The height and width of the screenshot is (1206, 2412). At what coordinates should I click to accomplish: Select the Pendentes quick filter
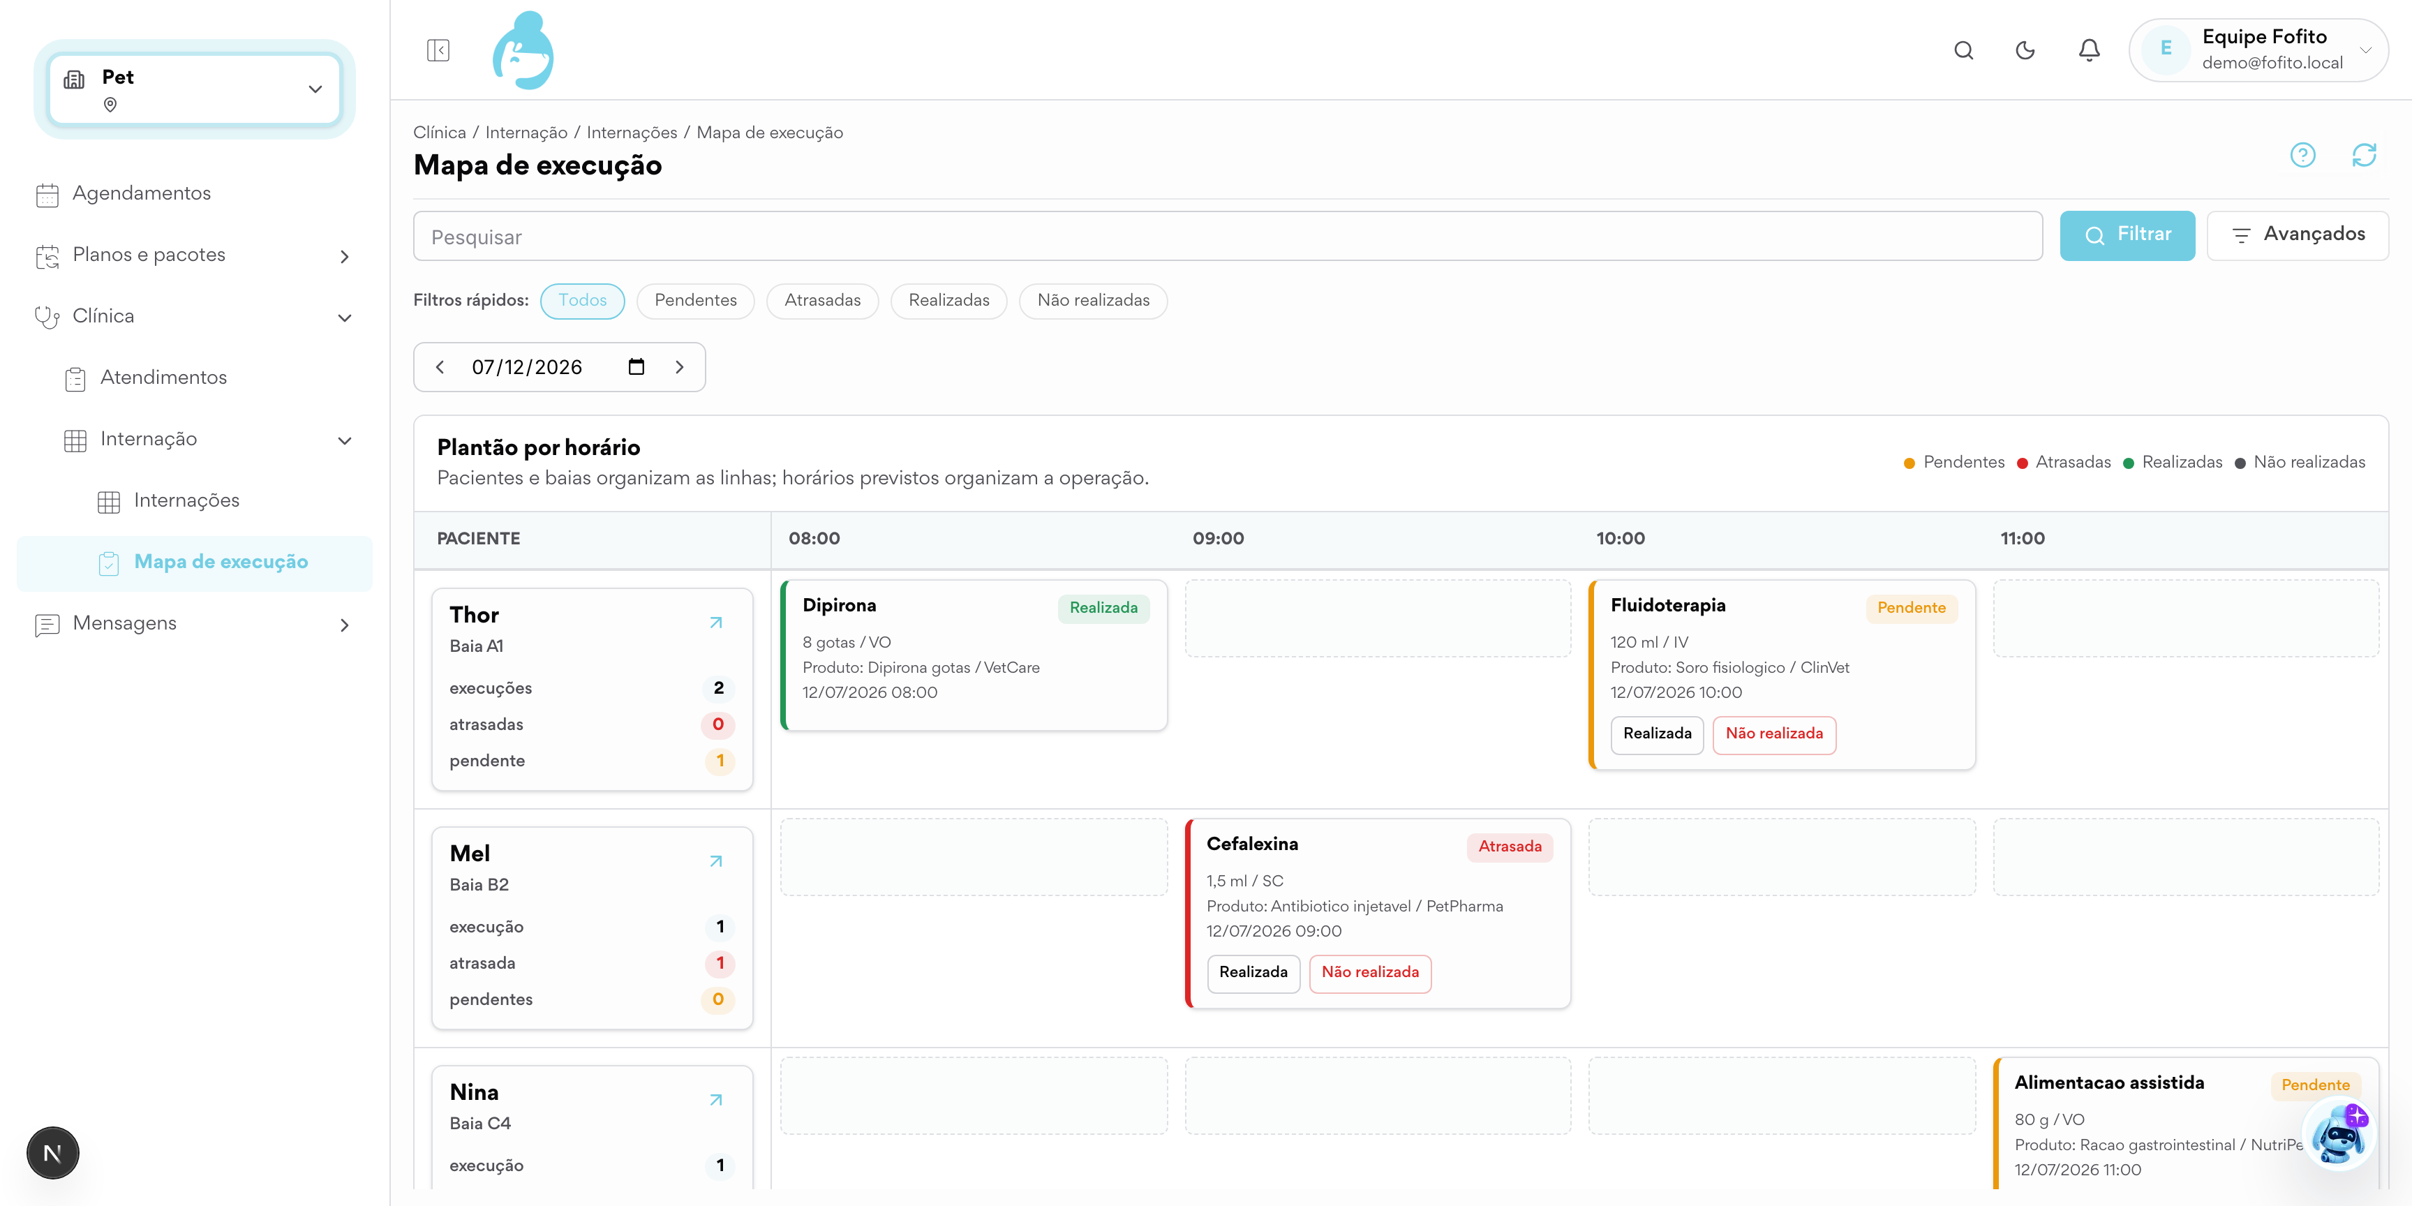(x=696, y=301)
